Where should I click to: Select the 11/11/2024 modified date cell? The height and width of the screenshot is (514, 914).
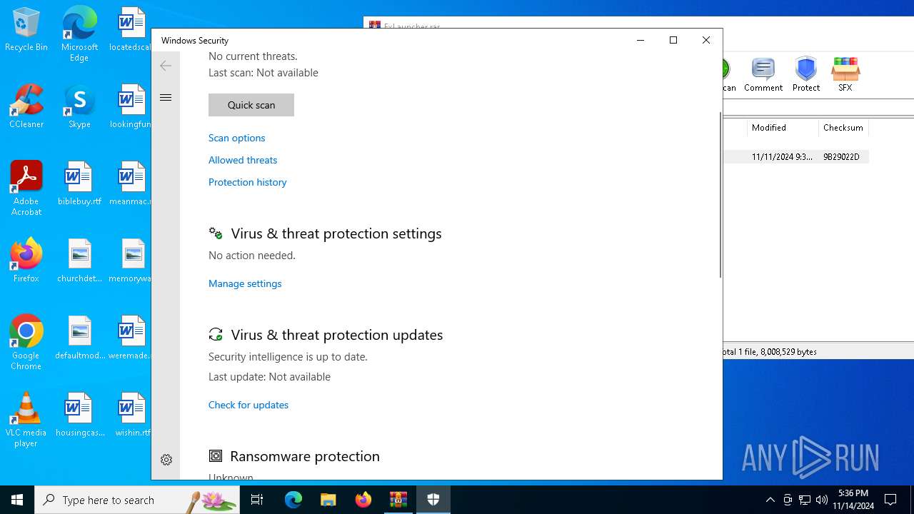(782, 157)
